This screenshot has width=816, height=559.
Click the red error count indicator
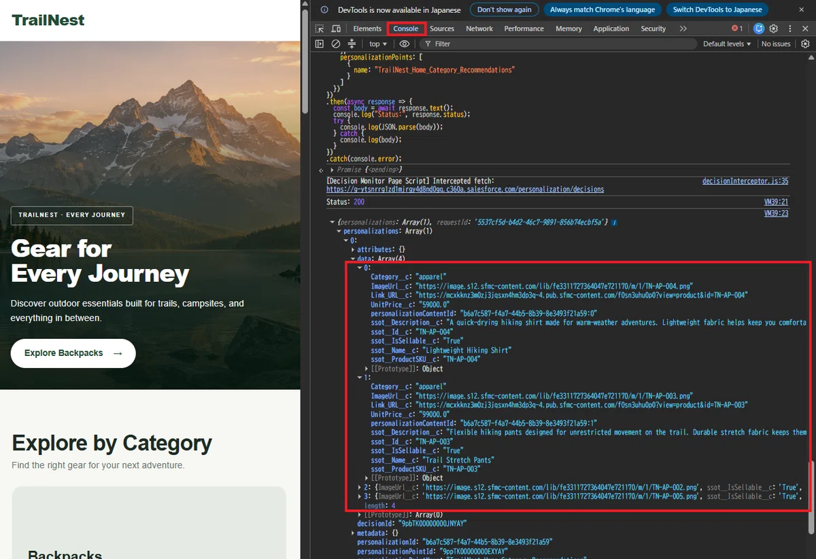(737, 29)
